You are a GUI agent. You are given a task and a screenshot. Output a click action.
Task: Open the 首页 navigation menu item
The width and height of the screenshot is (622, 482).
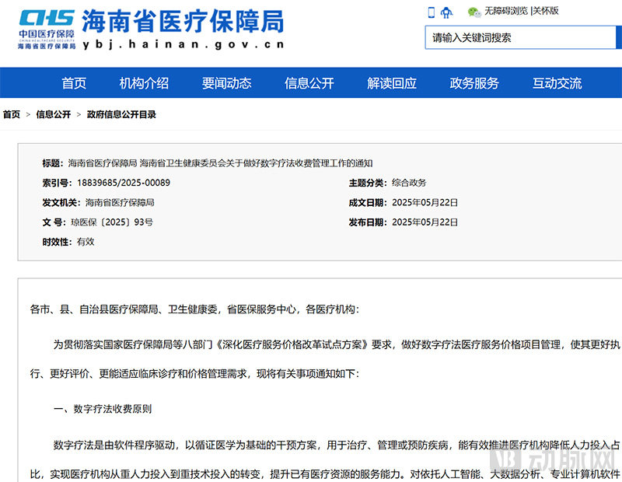[74, 83]
